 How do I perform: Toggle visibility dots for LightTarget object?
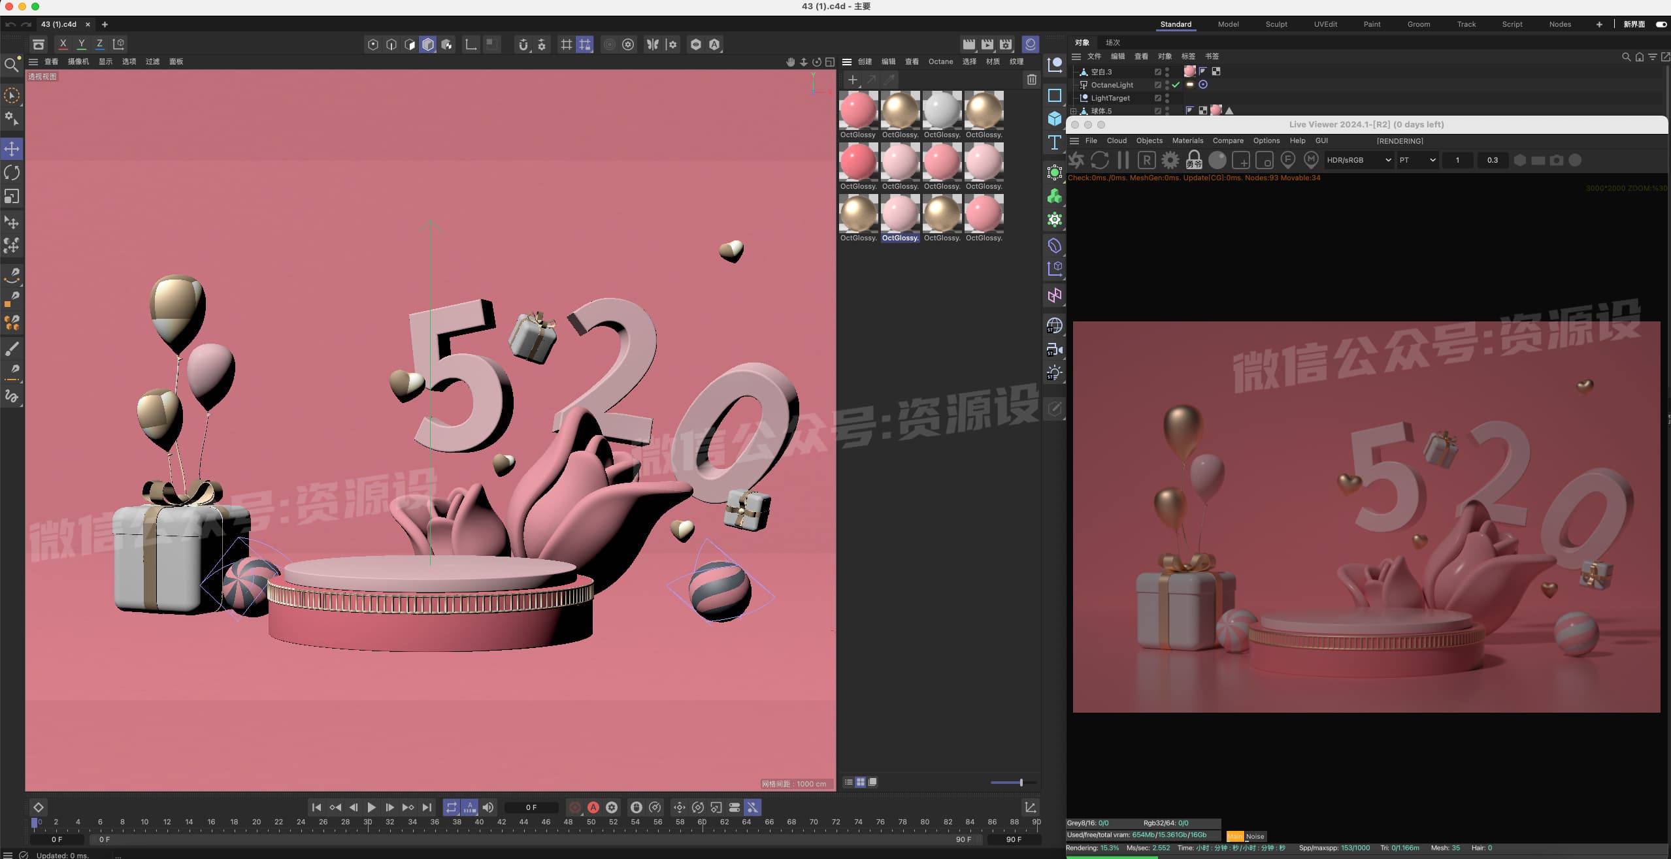[x=1167, y=98]
